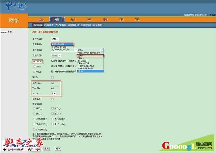
Task: Click the Vlan ID input field
Action: 55,88
